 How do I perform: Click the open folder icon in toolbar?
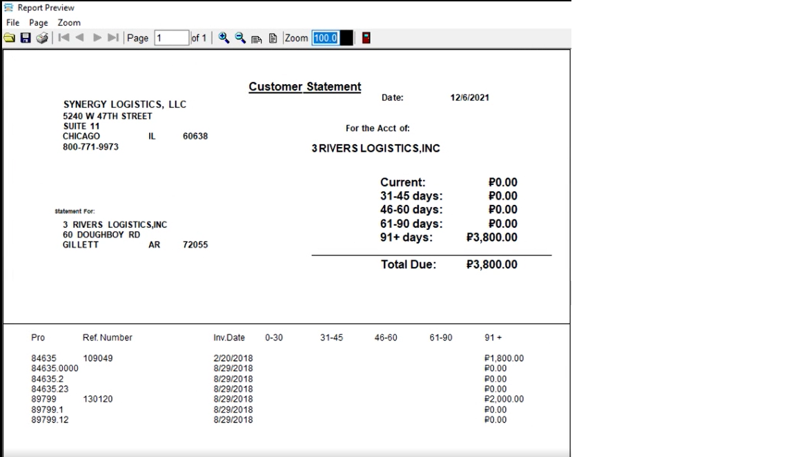click(10, 38)
